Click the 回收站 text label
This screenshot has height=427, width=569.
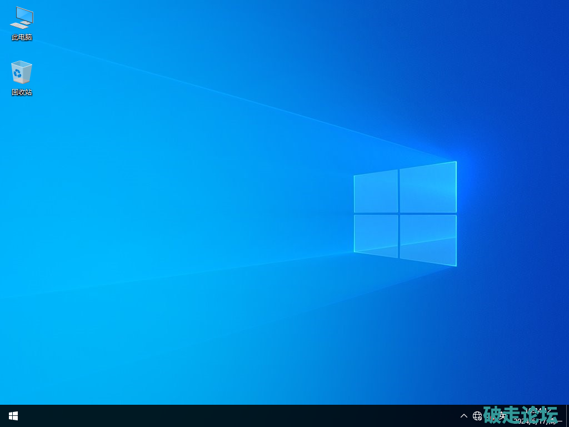[22, 92]
